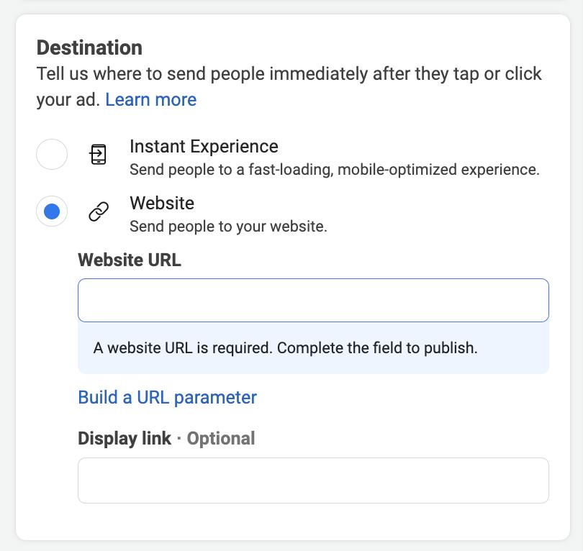Click the Display link field label
The image size is (583, 551).
(x=125, y=438)
